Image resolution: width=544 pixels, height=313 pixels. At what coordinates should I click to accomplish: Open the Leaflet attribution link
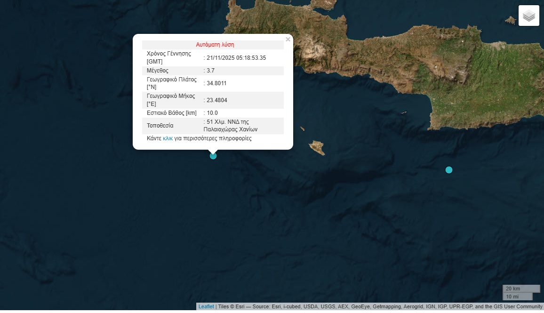[206, 306]
